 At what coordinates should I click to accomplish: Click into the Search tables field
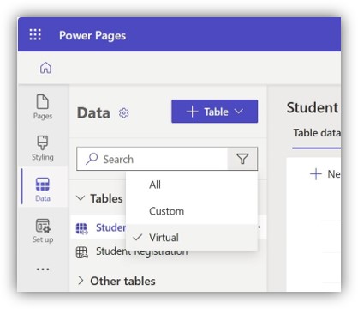(152, 159)
